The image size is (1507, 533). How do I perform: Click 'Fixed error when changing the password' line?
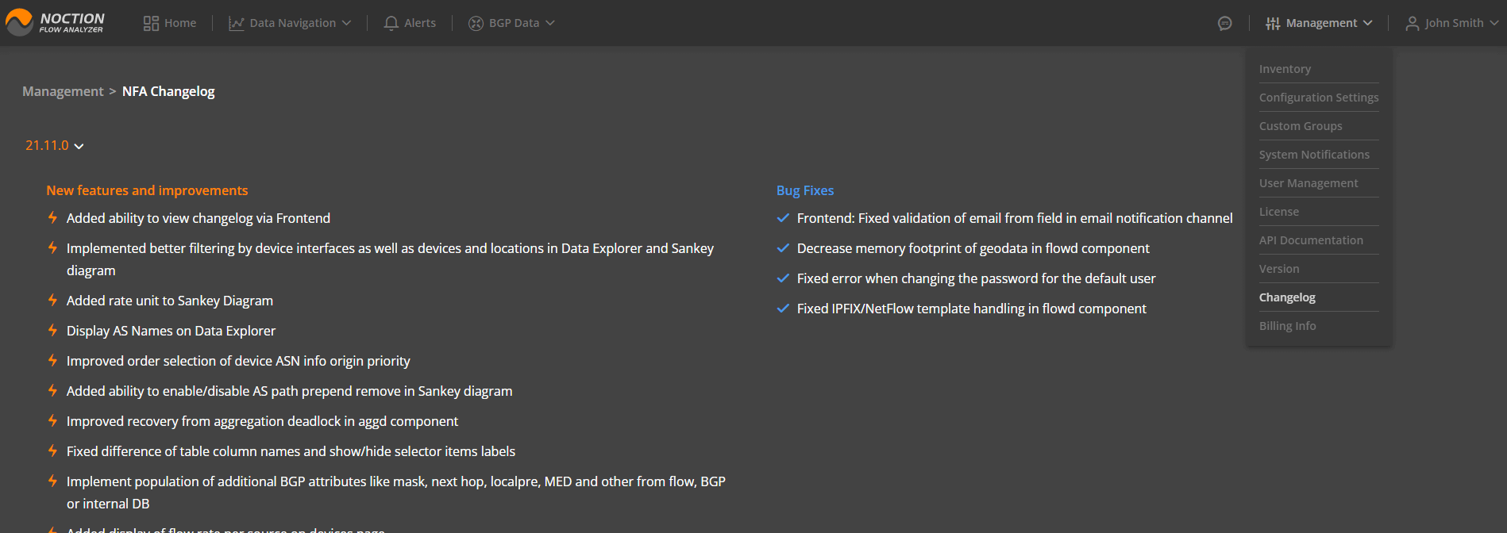pyautogui.click(x=977, y=278)
